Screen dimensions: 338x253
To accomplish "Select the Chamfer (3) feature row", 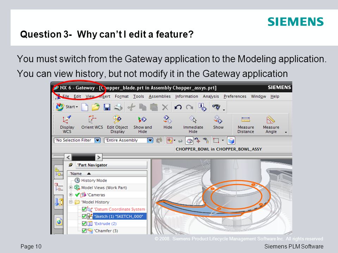I will coord(106,231).
